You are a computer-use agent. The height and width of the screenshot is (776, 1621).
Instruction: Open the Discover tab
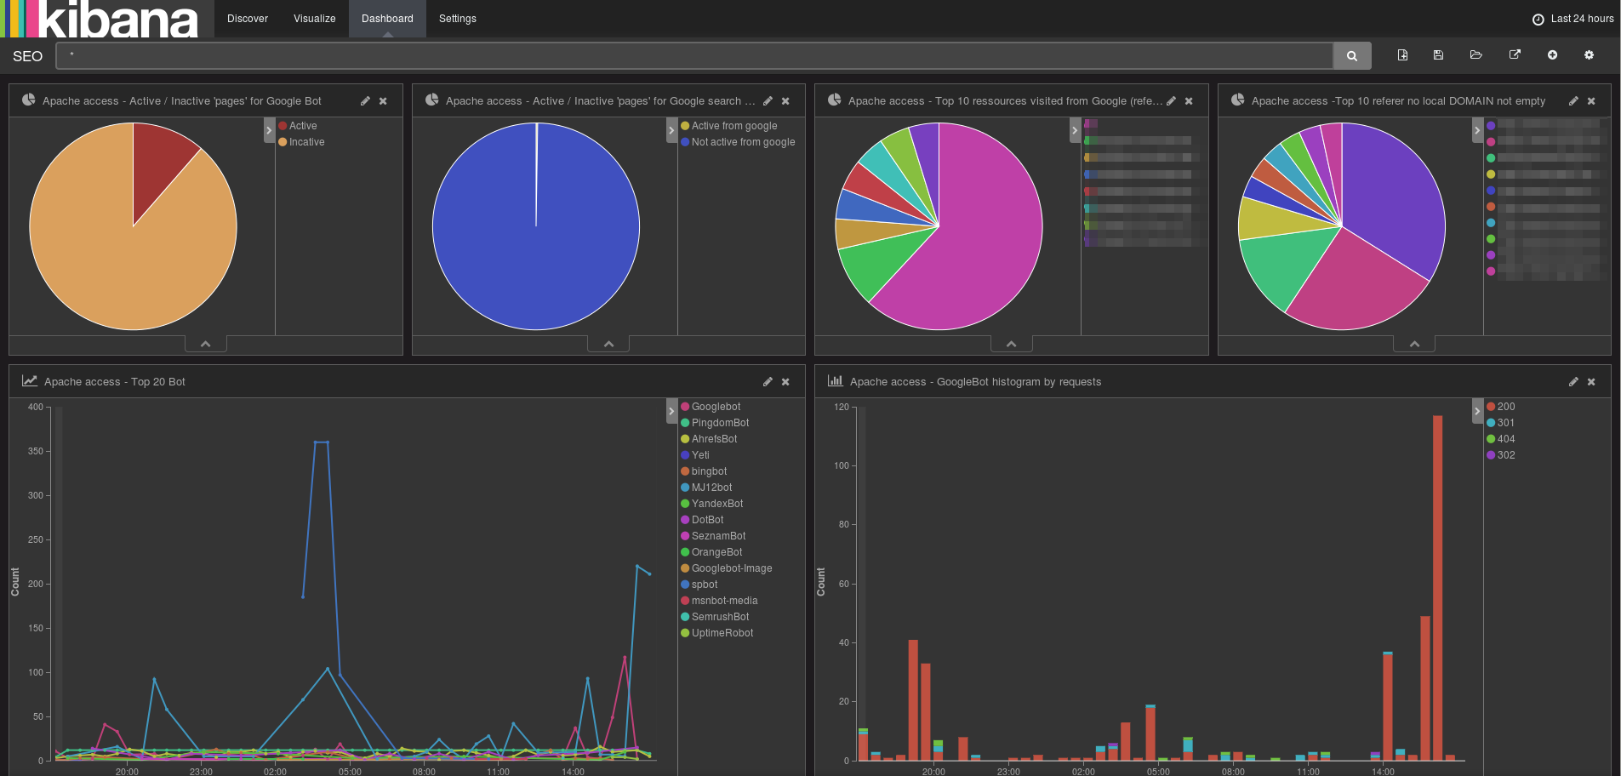tap(248, 19)
